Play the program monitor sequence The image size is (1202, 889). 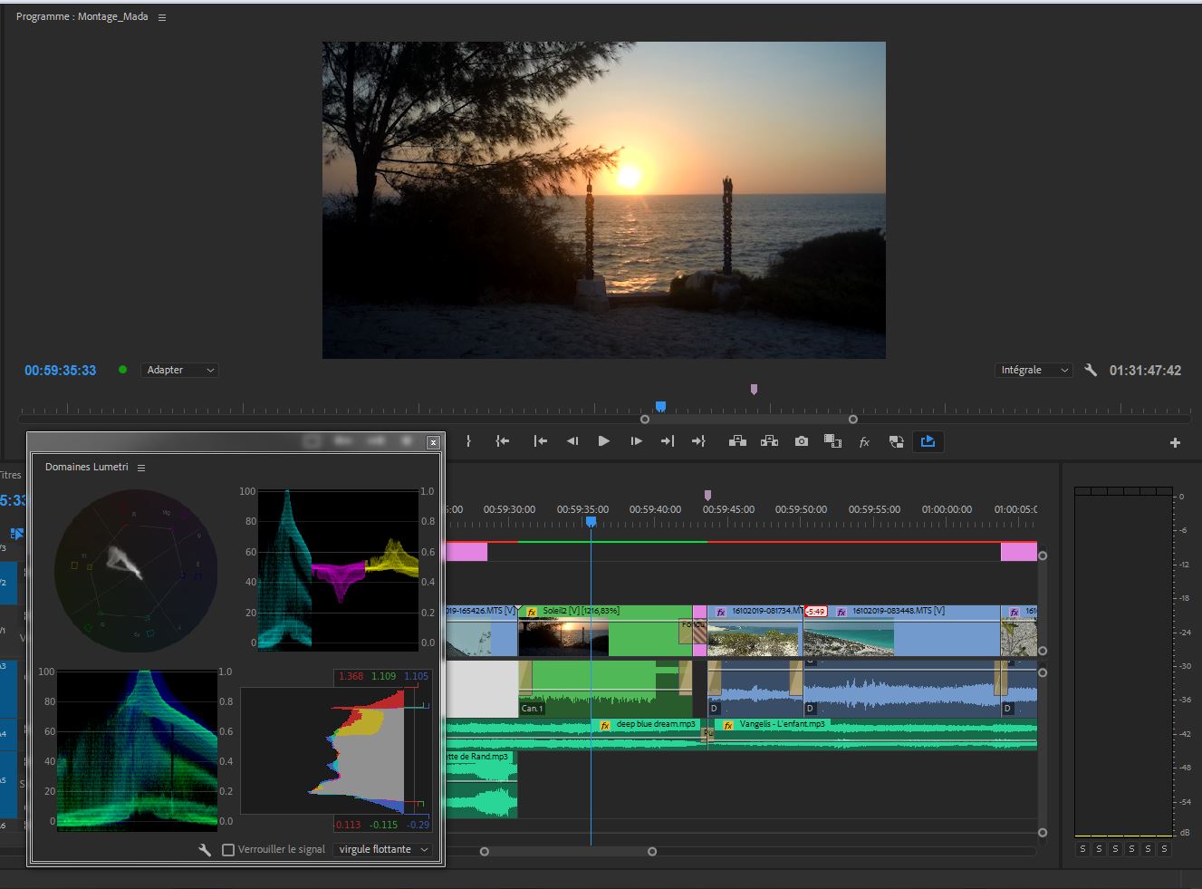[x=604, y=441]
